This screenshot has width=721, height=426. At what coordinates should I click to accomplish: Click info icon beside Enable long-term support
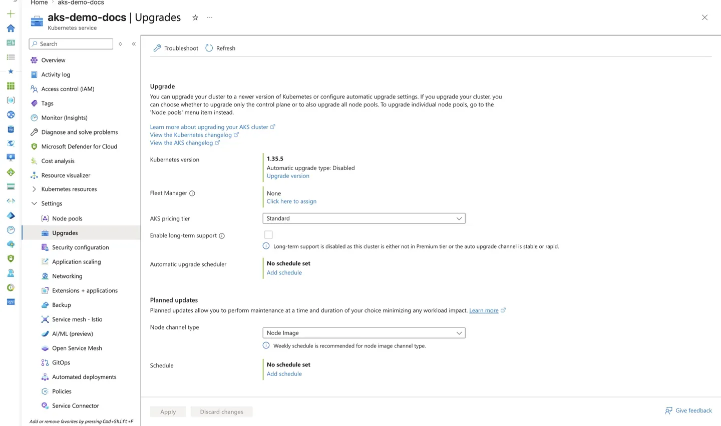pyautogui.click(x=222, y=236)
